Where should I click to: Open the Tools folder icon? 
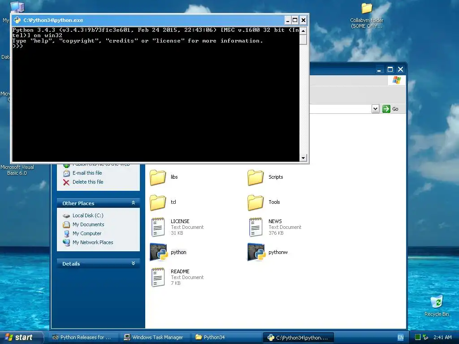255,202
